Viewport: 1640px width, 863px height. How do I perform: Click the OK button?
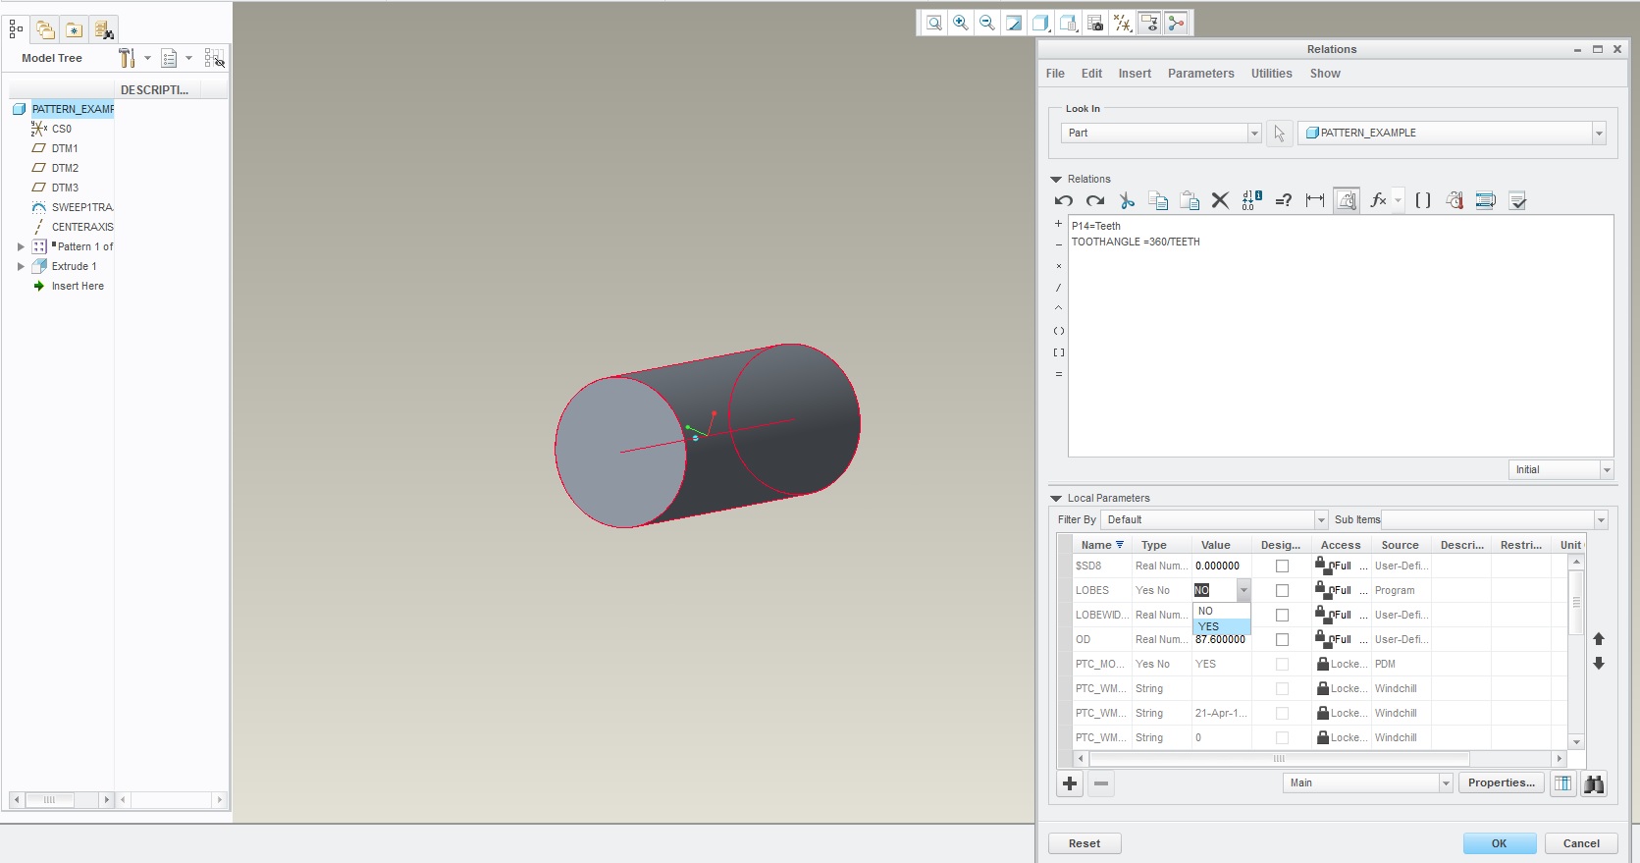point(1499,843)
